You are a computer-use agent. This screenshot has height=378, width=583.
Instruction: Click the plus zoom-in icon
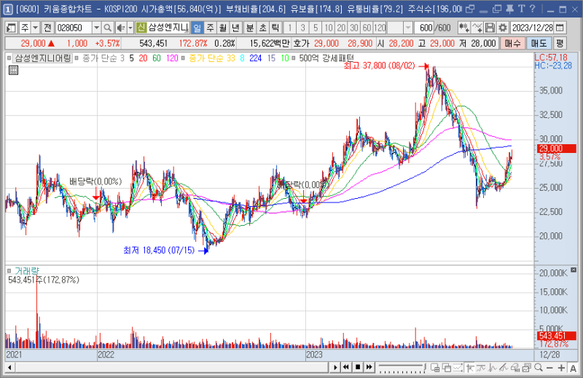point(561,368)
